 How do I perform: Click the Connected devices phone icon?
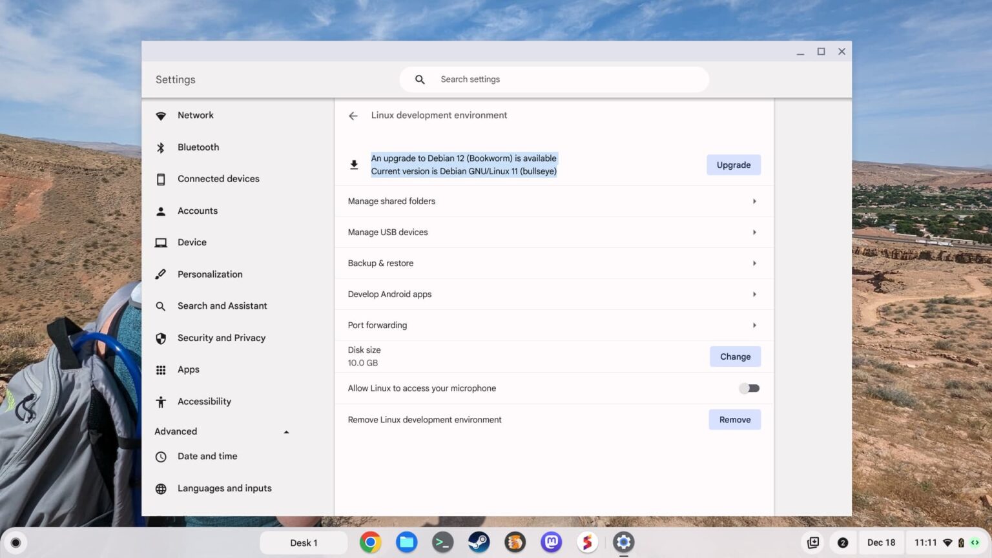[x=161, y=179]
